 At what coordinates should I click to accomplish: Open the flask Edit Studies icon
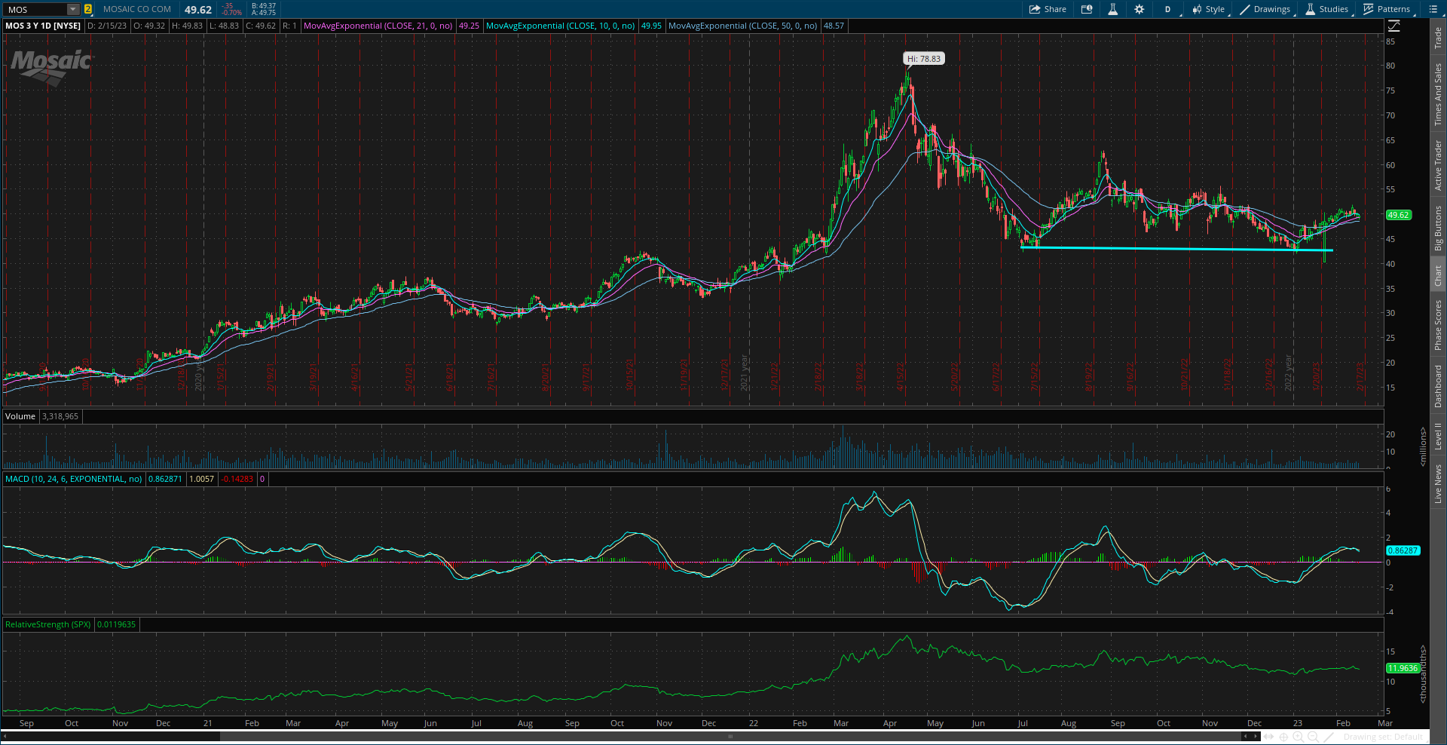1112,9
